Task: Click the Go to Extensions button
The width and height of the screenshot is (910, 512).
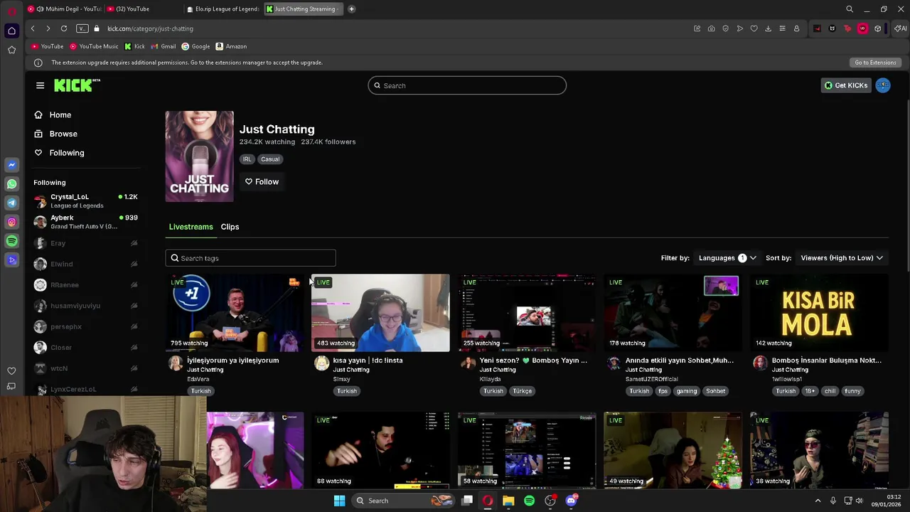Action: coord(875,63)
